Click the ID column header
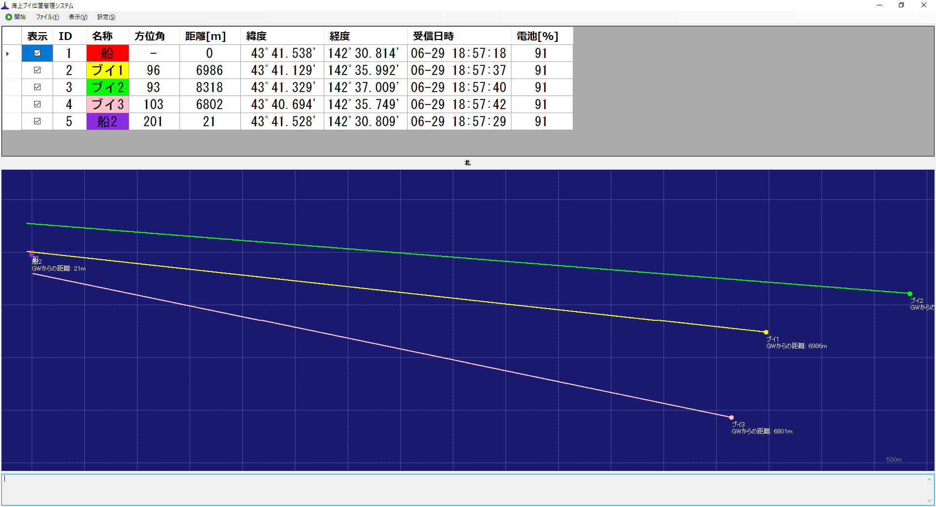The image size is (936, 507). (x=70, y=36)
